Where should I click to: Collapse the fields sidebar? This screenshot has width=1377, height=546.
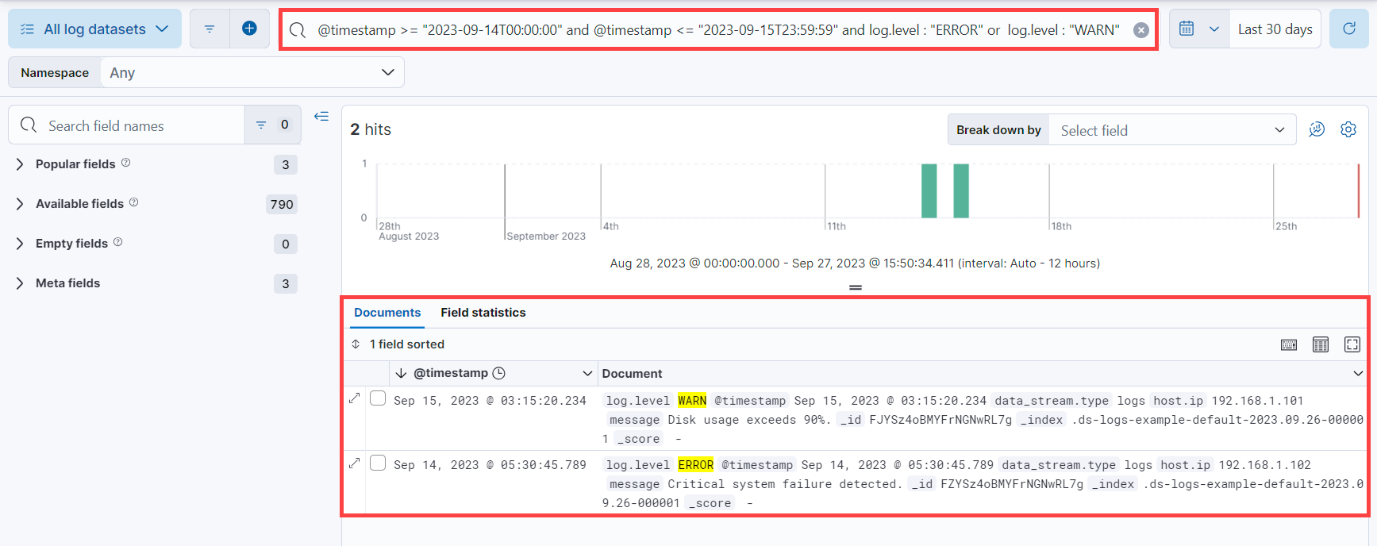point(321,117)
